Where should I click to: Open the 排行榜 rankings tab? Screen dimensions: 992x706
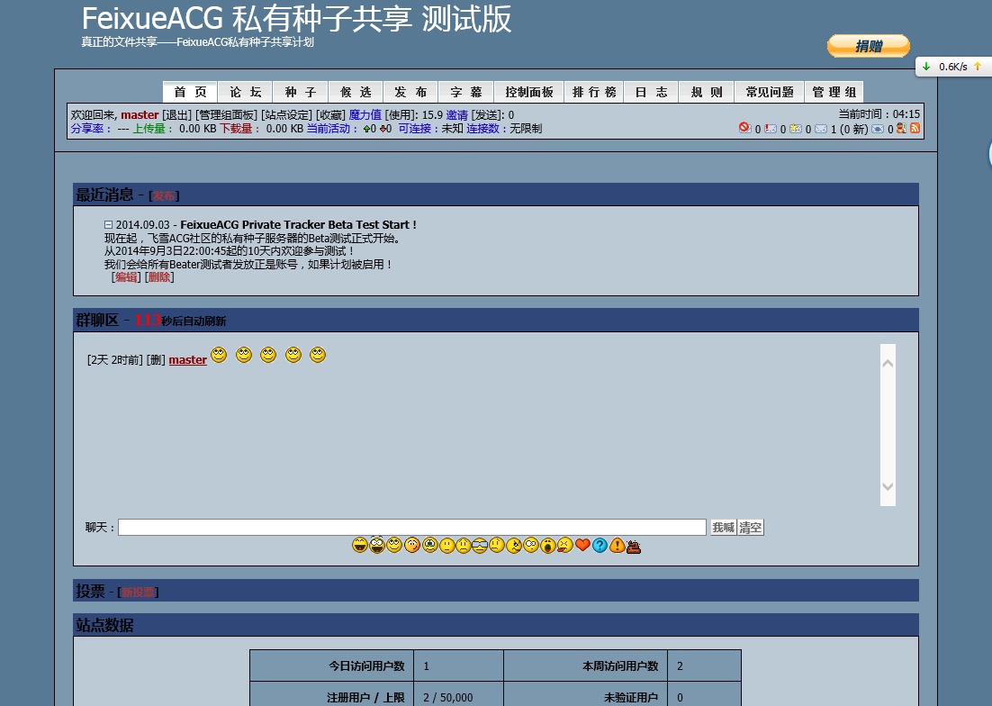tap(594, 92)
